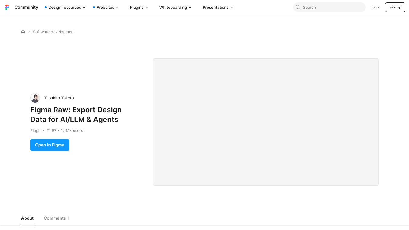Click the Log in link
409x230 pixels.
375,7
